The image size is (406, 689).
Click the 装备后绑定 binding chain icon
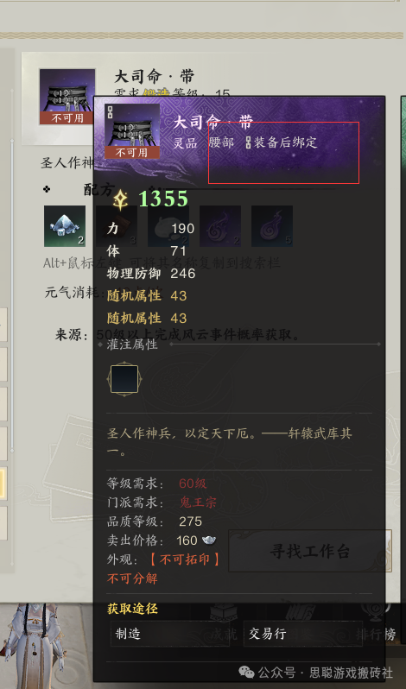(248, 142)
